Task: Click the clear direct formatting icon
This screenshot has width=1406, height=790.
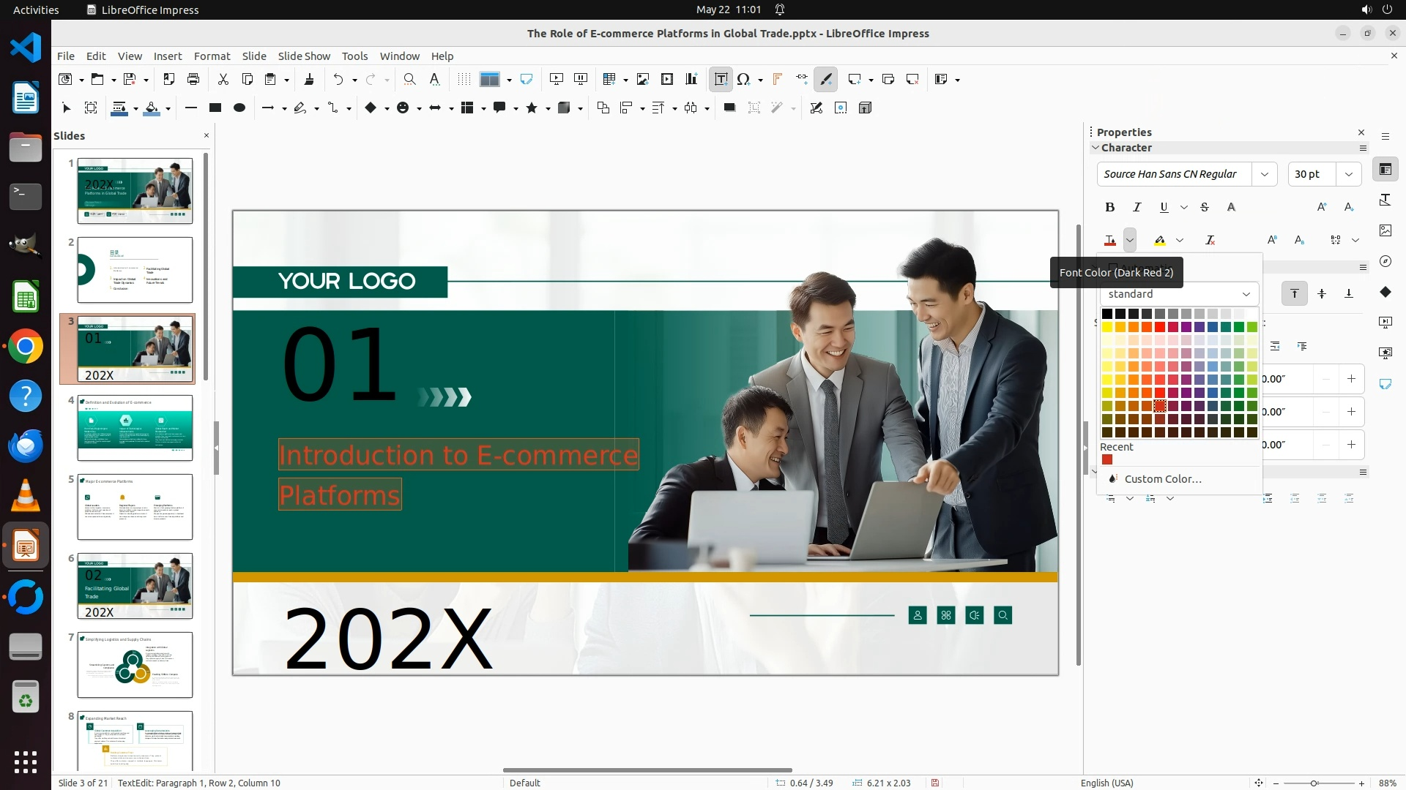Action: (x=1210, y=241)
